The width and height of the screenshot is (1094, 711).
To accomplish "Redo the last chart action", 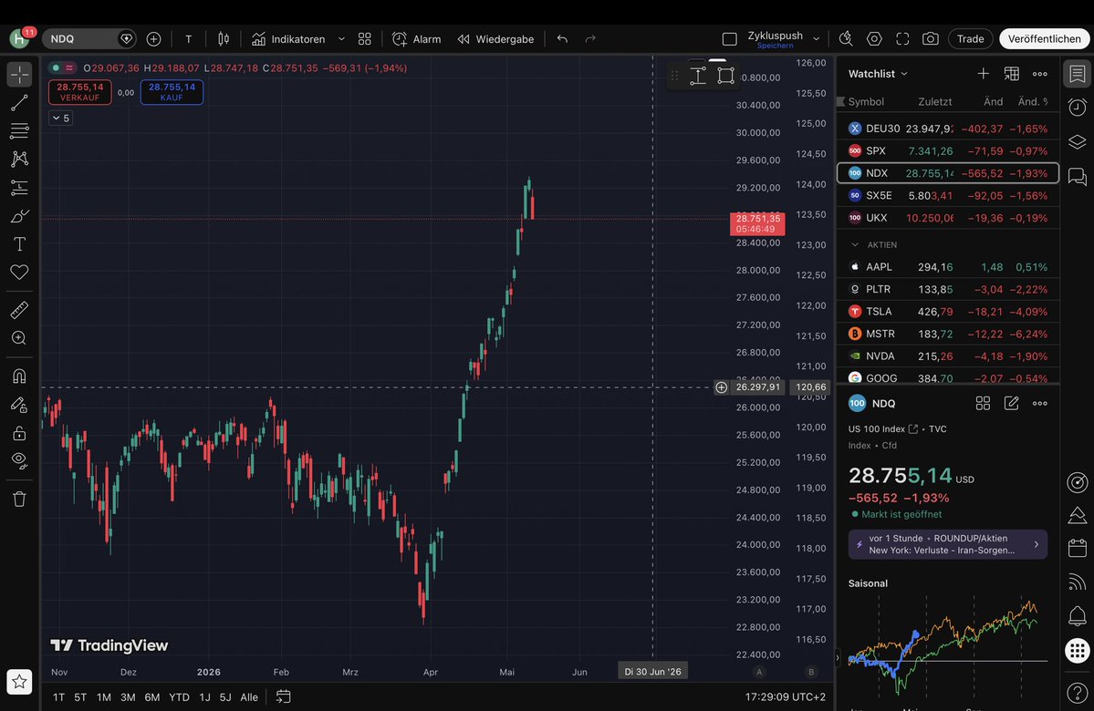I will click(x=590, y=39).
